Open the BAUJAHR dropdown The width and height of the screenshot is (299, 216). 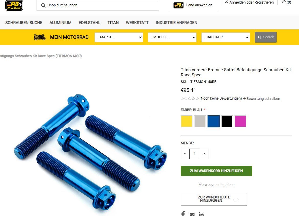[x=226, y=37]
